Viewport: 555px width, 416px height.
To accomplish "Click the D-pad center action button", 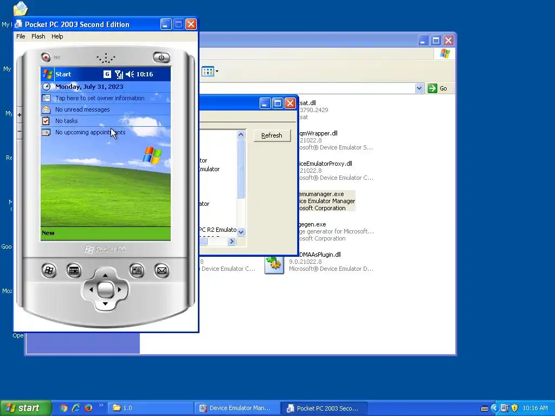I will [x=105, y=290].
